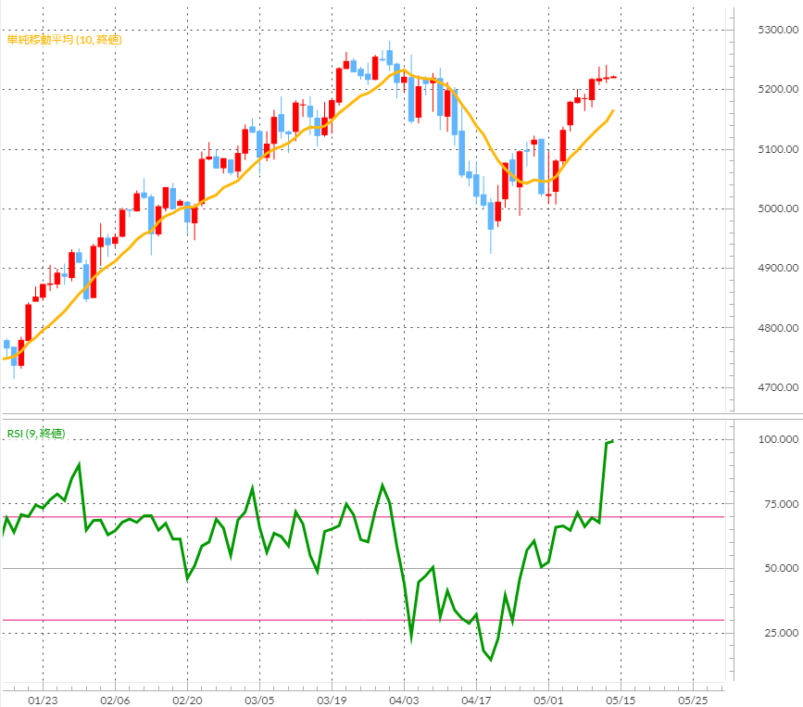Viewport: 803px width, 707px height.
Task: Click the 03/19 date label
Action: click(332, 700)
